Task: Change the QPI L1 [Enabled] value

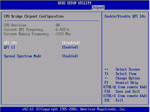Action: tap(70, 47)
